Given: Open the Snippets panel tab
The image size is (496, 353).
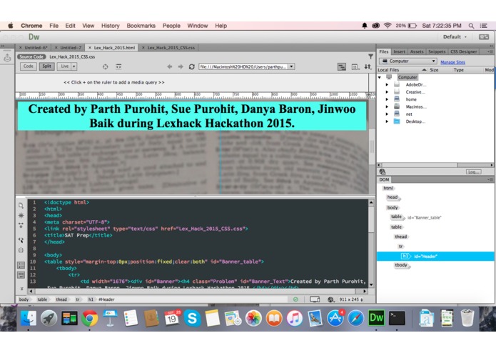Looking at the screenshot, I should coord(437,51).
